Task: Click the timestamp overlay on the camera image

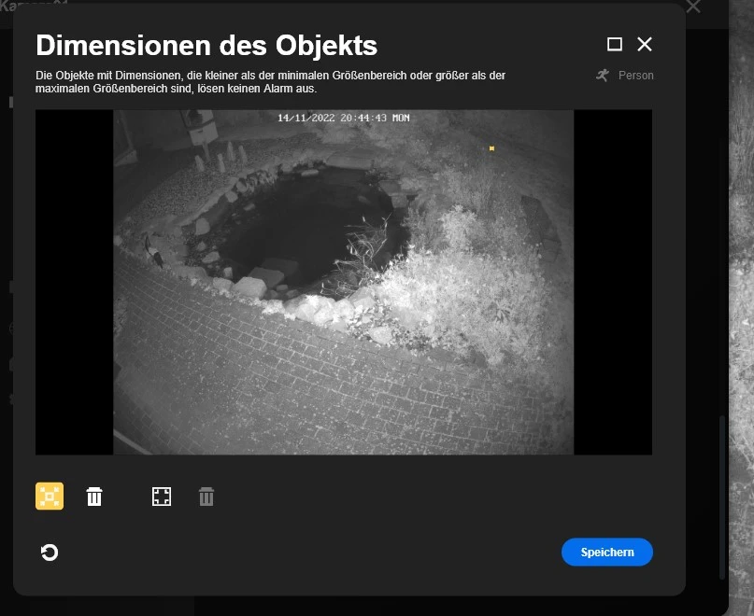Action: 343,119
